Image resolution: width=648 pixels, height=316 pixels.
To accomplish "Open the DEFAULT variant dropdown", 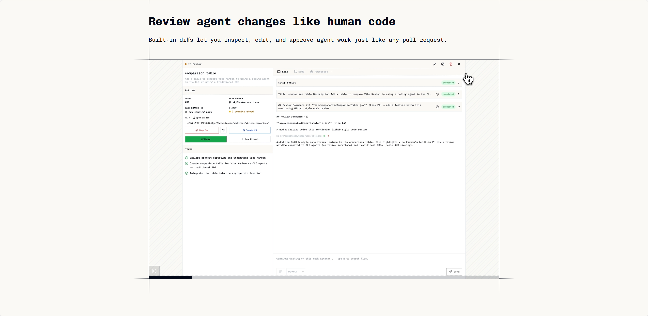I will pos(296,272).
